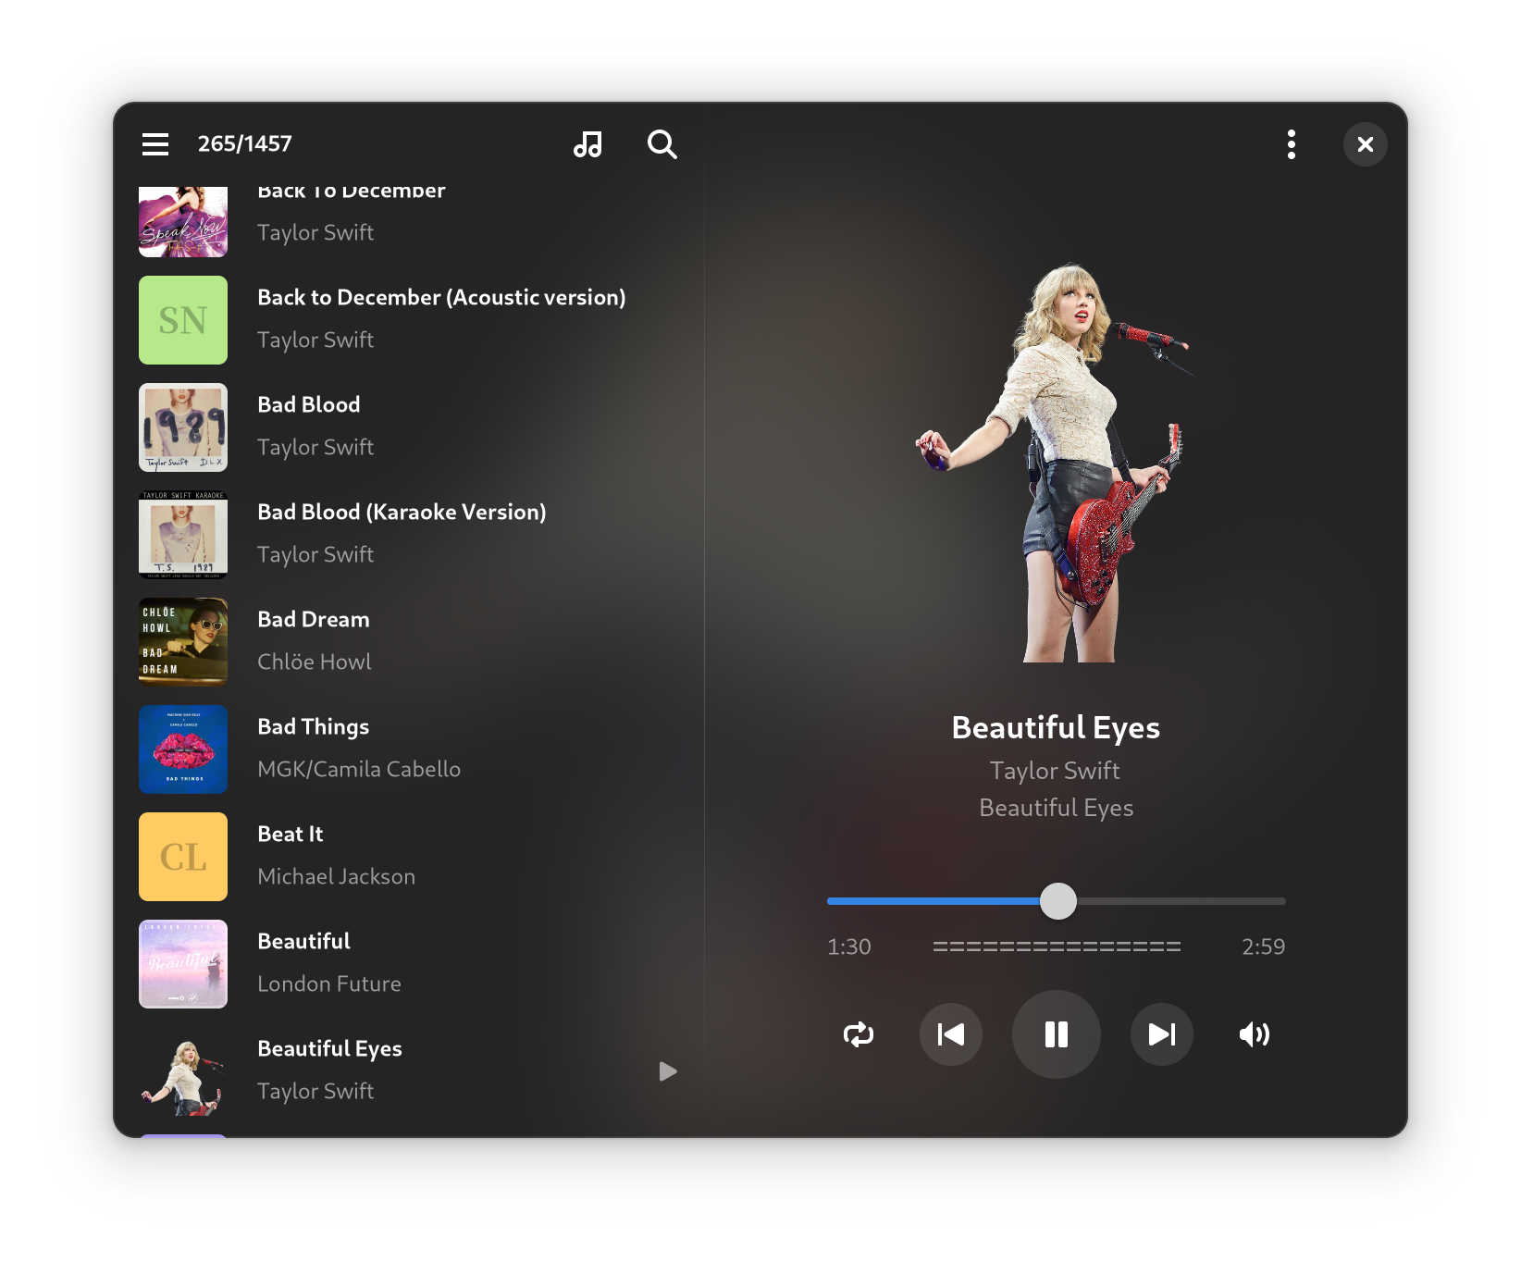This screenshot has width=1521, height=1262.
Task: Select Back to December (Acoustic version)
Action: 409,320
